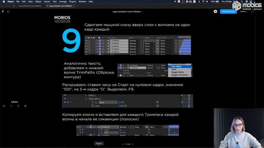Open the comments speech bubble icon
264x148 pixels.
click(8, 12)
